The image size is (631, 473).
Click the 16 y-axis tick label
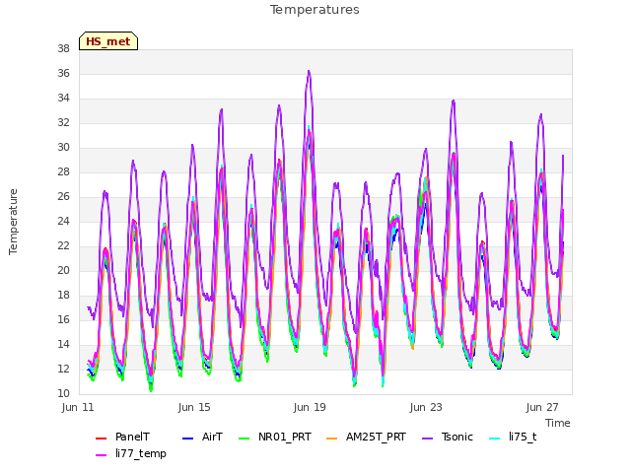pyautogui.click(x=63, y=319)
